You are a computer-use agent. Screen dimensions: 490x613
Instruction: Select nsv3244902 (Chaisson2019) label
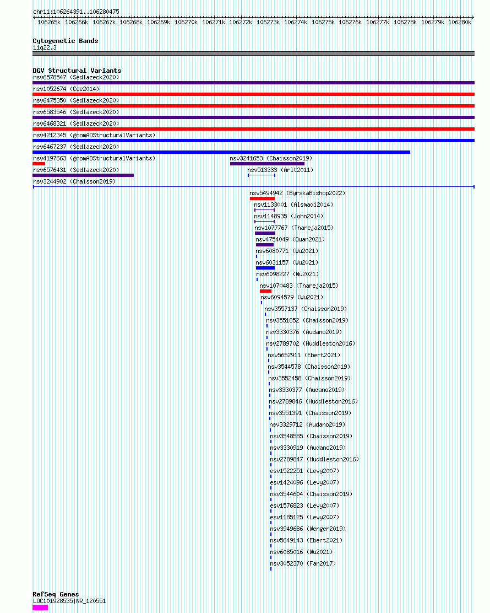coord(74,181)
